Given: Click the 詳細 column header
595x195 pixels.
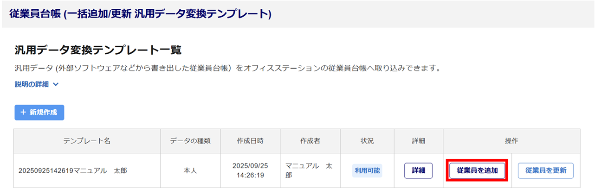Looking at the screenshot, I should (418, 141).
